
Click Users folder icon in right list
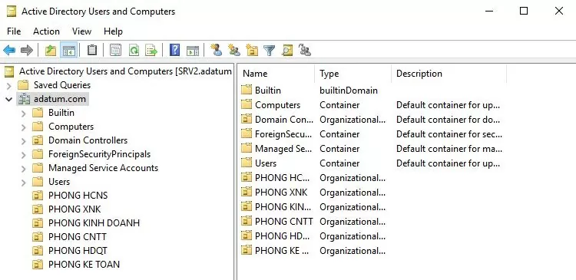click(247, 163)
